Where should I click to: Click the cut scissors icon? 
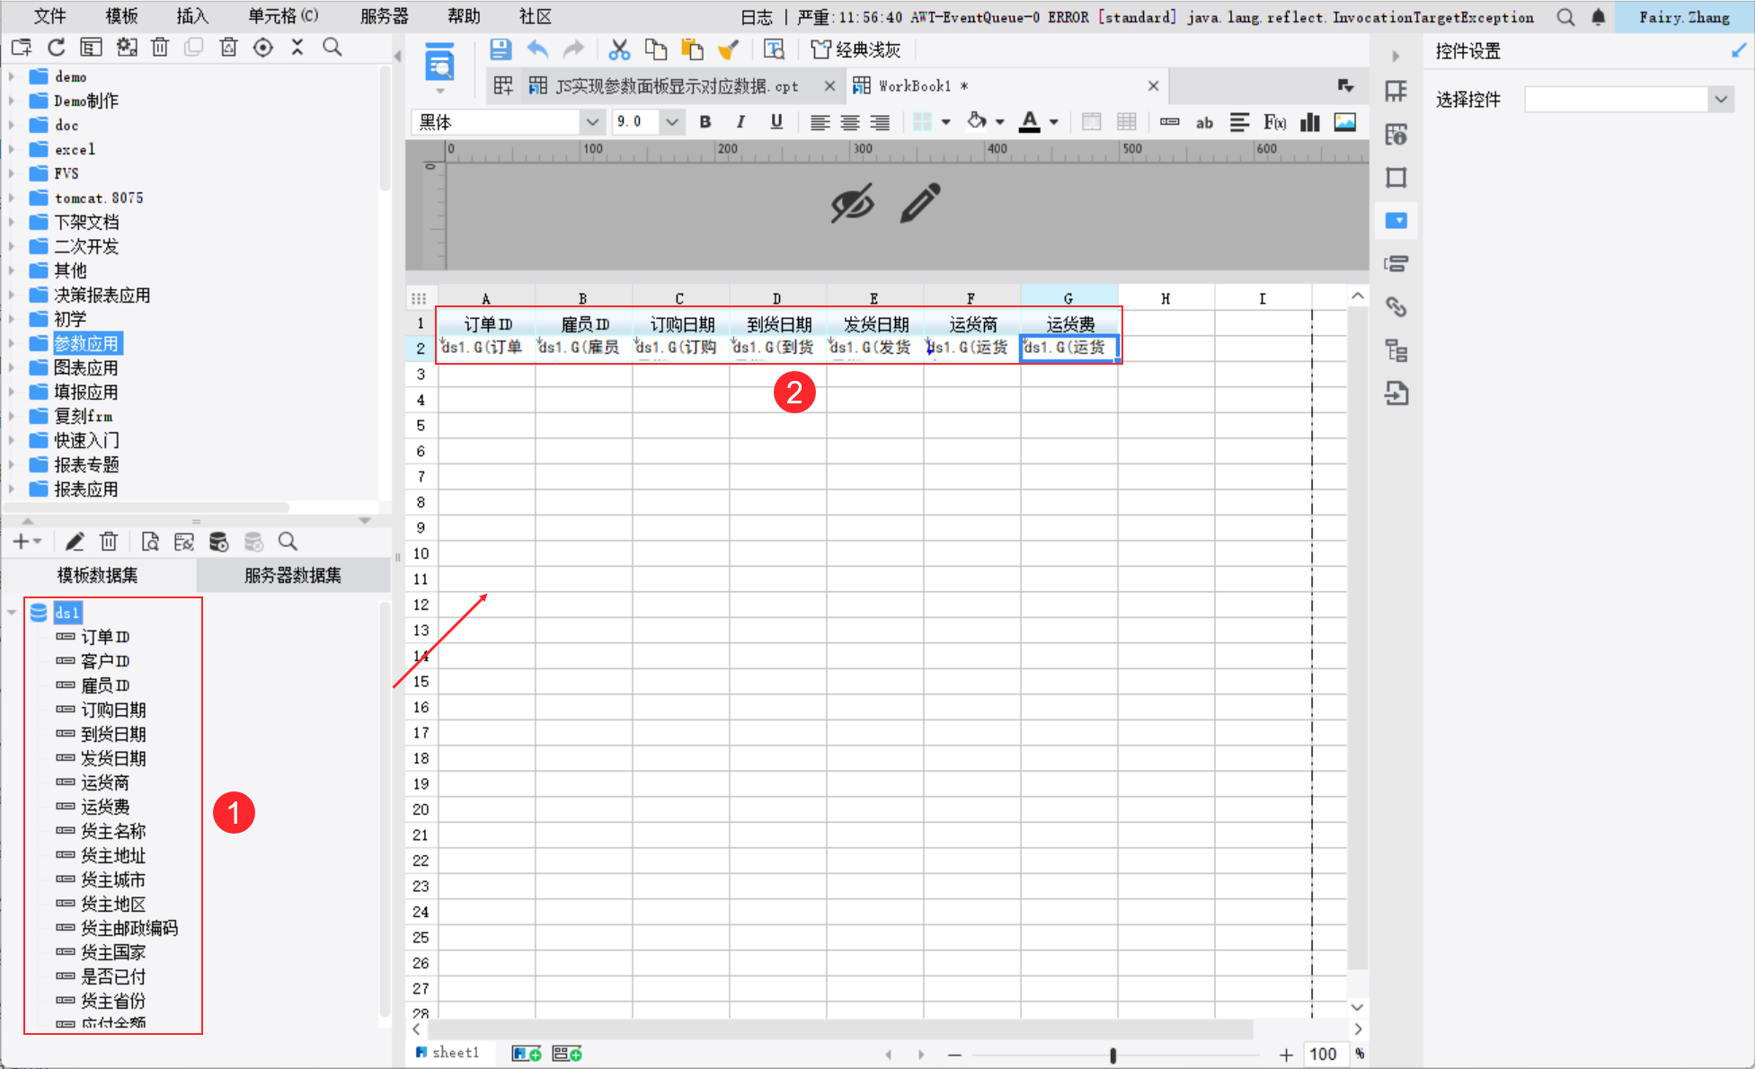[618, 49]
